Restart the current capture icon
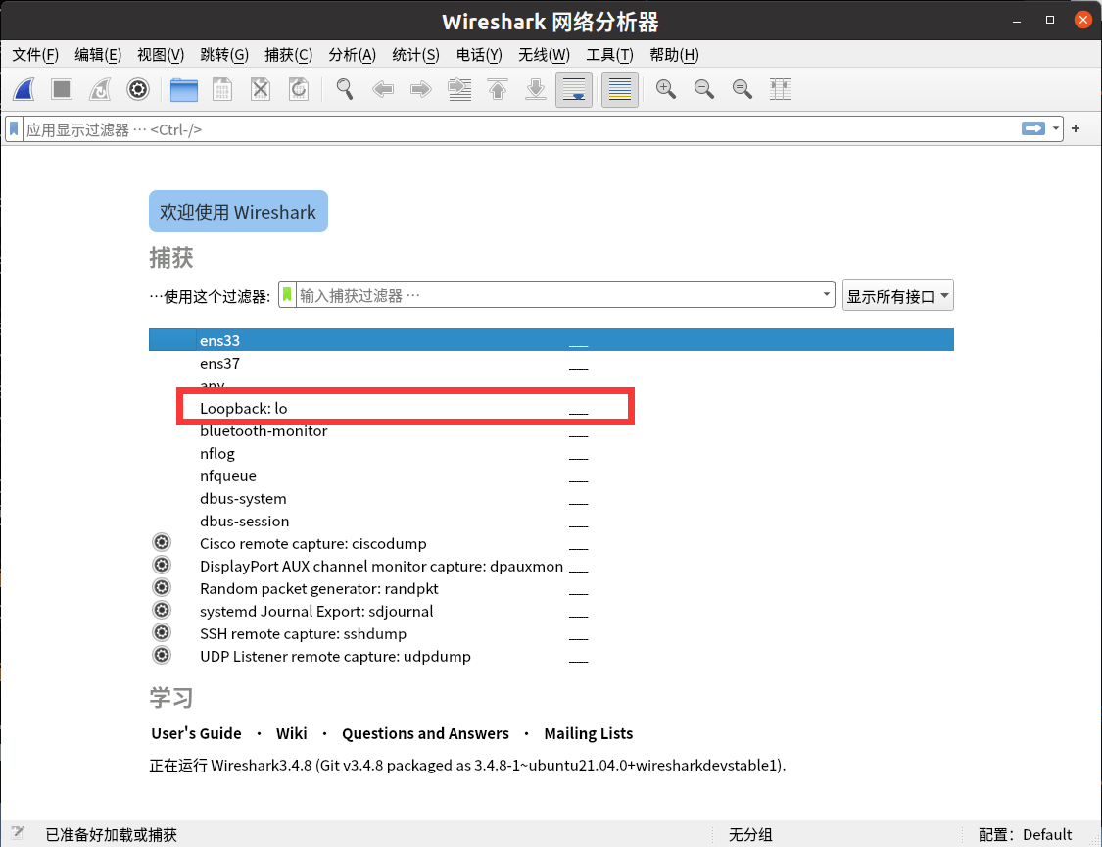Viewport: 1102px width, 847px height. coord(100,89)
